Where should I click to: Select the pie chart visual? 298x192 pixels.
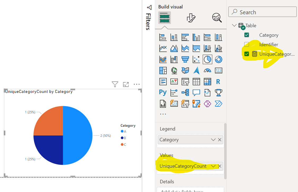(207, 59)
